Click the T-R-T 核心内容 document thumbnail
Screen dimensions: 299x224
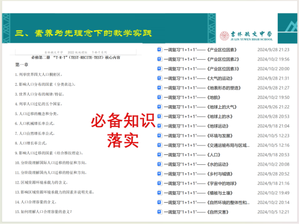pyautogui.click(x=76, y=132)
